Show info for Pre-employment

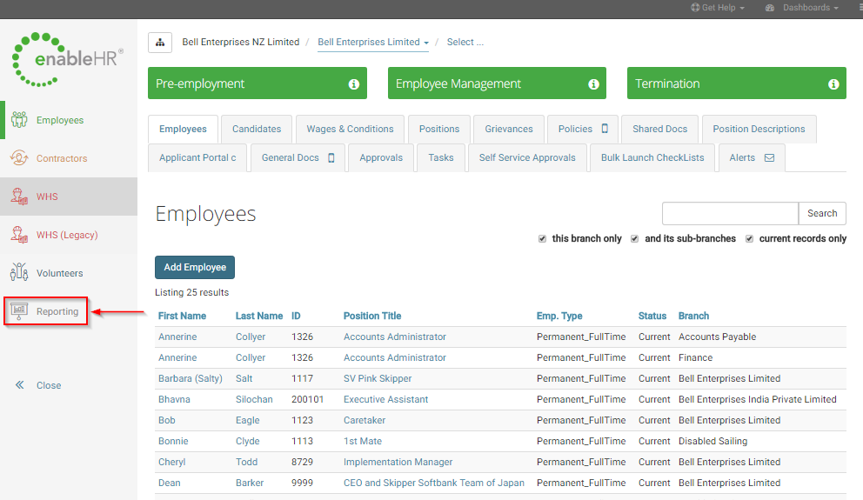(x=354, y=84)
